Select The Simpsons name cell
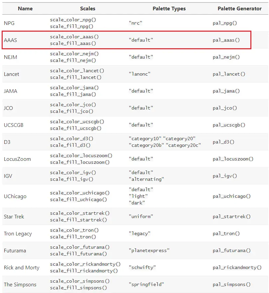This screenshot has height=293, width=269. [20, 285]
